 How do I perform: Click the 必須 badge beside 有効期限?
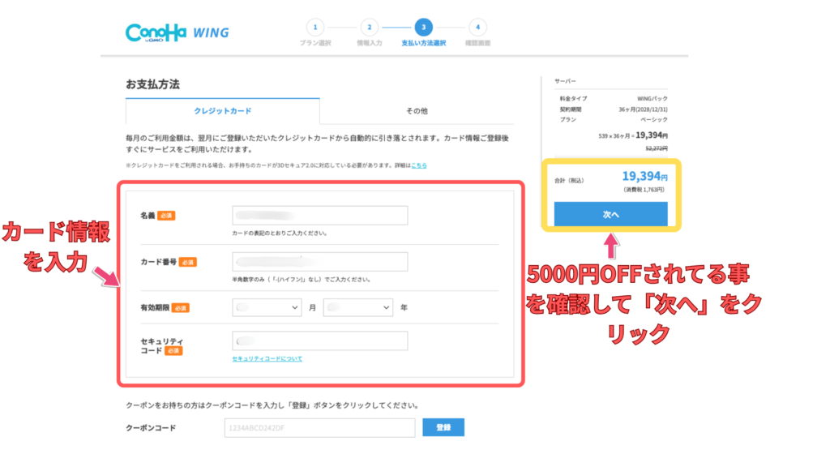click(x=180, y=308)
